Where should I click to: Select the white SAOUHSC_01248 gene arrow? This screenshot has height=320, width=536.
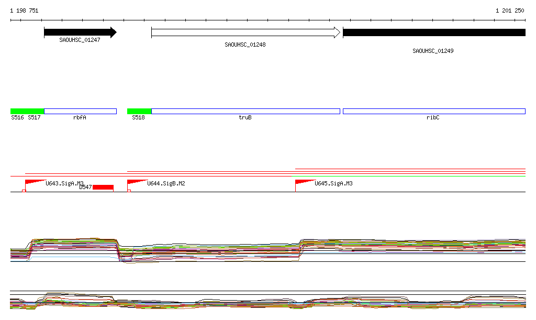click(x=245, y=32)
